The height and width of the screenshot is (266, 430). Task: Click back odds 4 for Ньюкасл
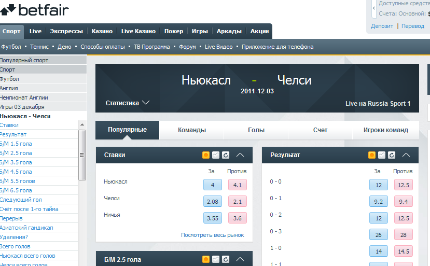coord(213,185)
